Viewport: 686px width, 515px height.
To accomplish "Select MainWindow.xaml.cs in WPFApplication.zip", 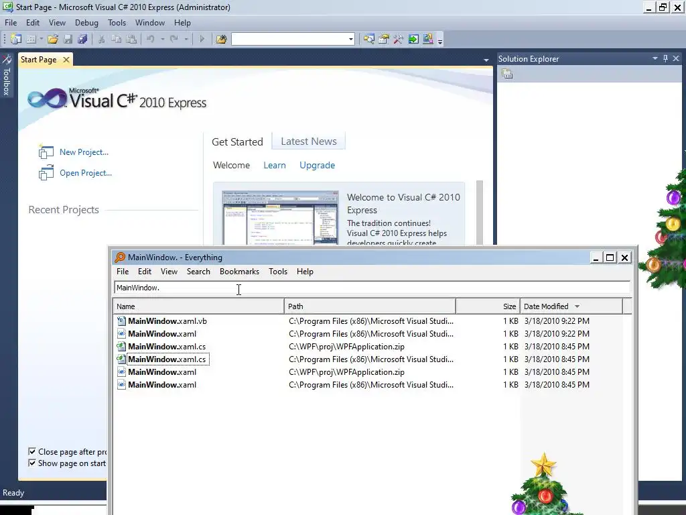I will point(372,347).
